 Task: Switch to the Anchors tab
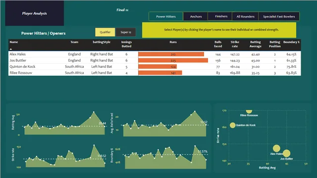[196, 16]
